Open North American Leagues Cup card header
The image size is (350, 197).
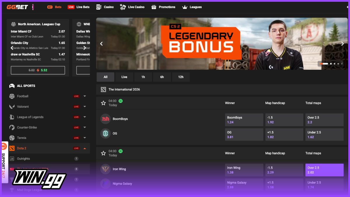[38, 24]
